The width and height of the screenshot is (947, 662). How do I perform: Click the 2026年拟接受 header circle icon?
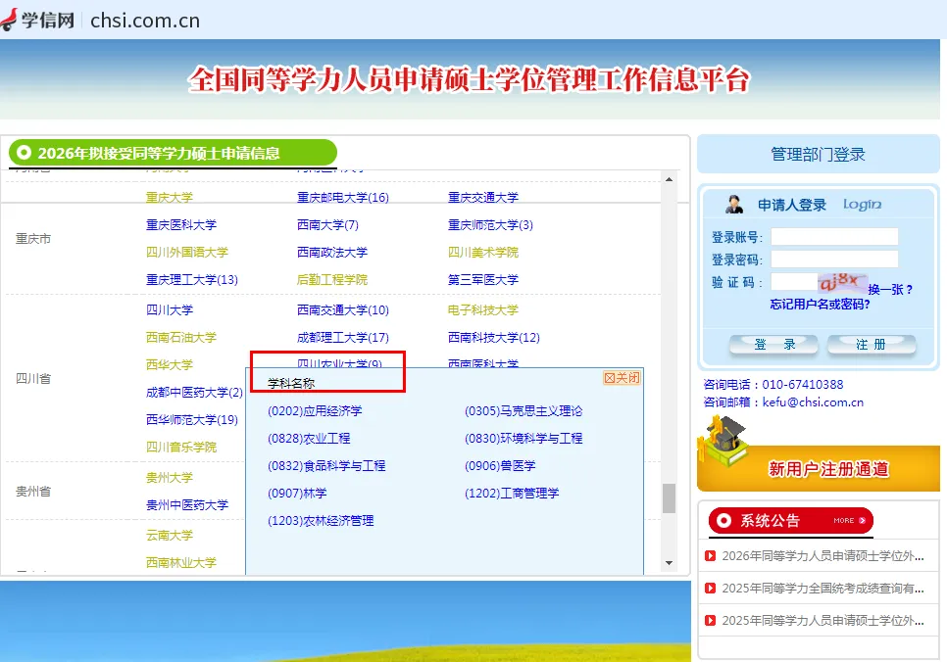[24, 153]
